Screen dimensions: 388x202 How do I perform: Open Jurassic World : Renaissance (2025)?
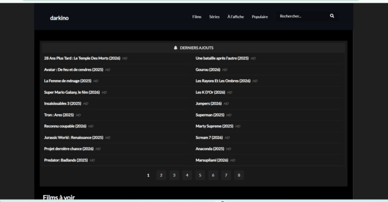(73, 138)
